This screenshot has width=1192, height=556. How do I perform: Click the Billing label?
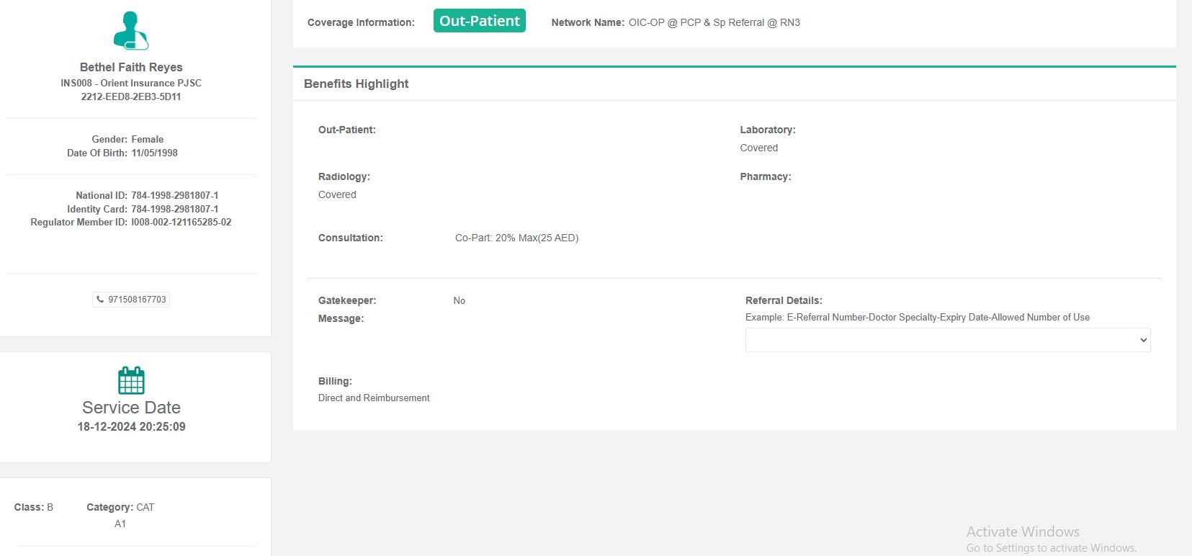point(335,381)
